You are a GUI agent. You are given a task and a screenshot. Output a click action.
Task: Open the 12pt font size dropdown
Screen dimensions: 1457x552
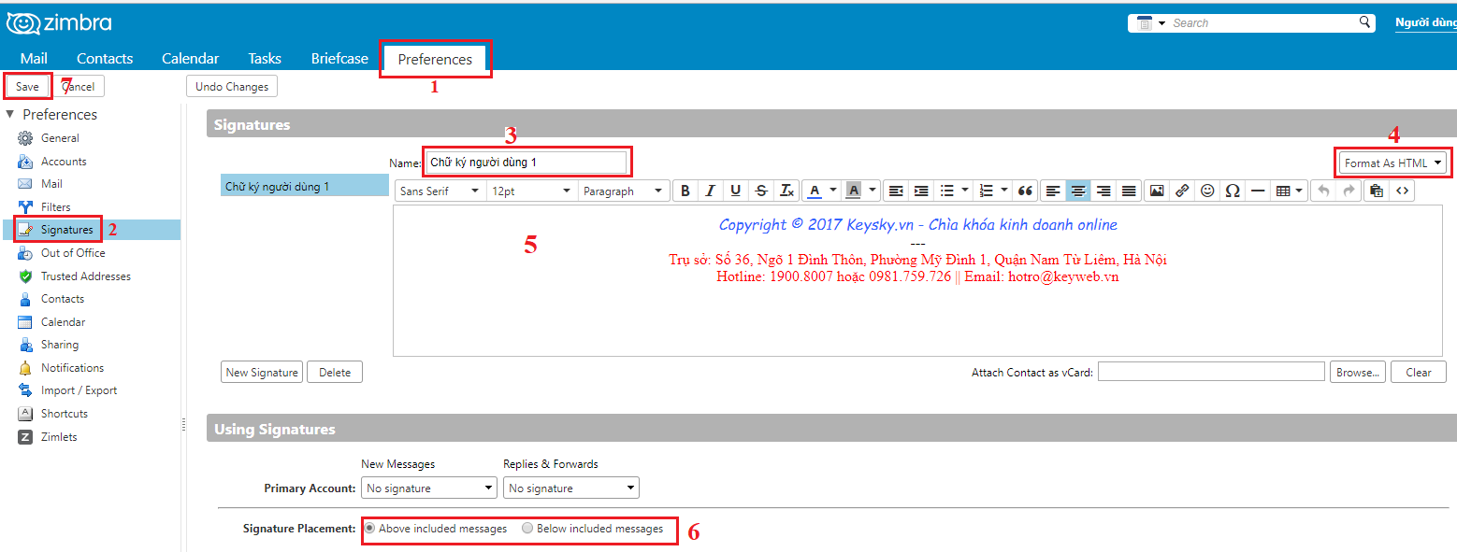[530, 191]
